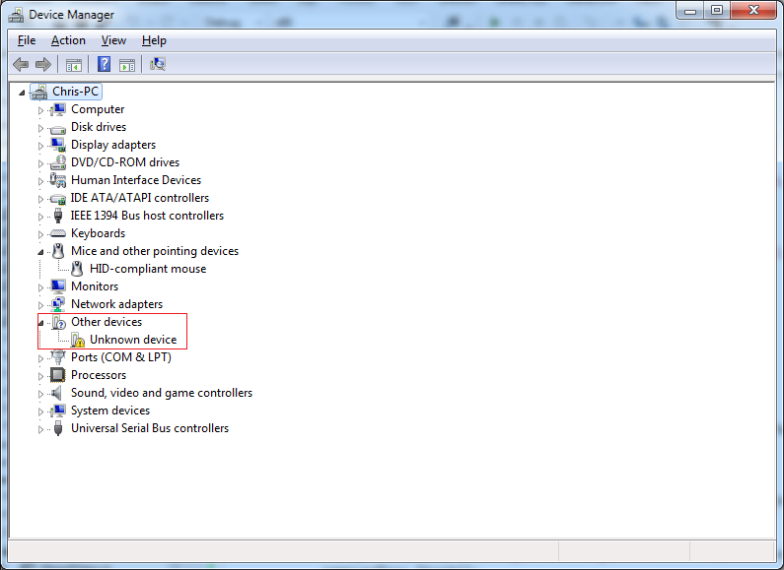
Task: Select the Display adapters label
Action: [x=113, y=145]
